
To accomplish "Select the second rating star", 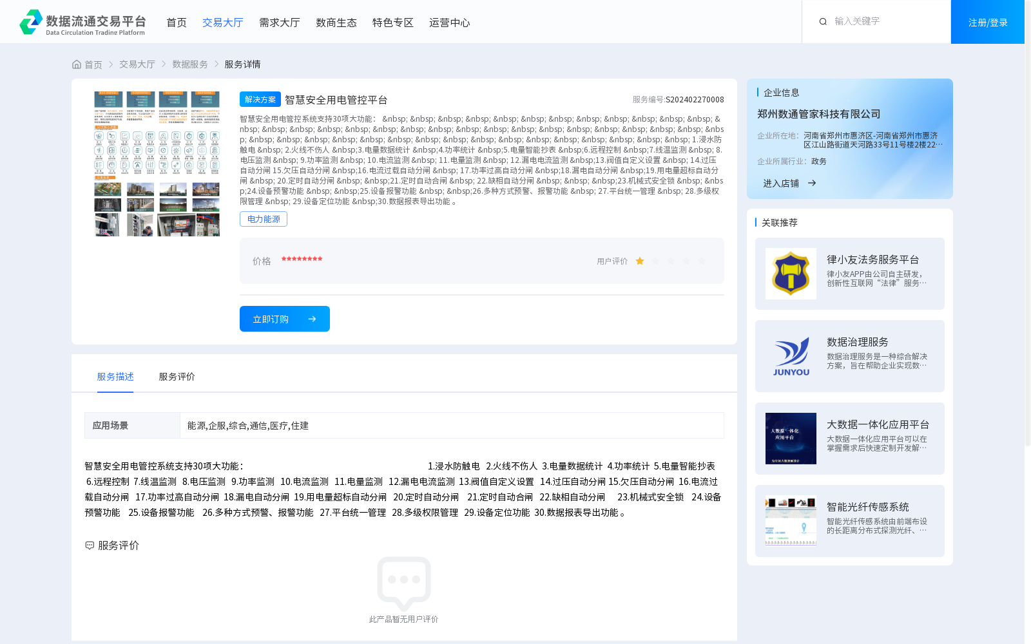I will click(x=655, y=261).
